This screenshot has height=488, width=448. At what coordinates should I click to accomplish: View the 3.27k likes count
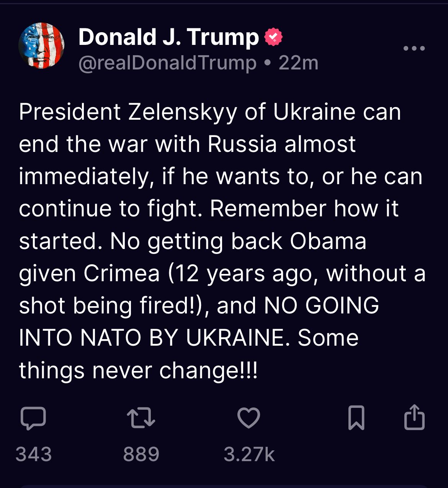point(249,454)
